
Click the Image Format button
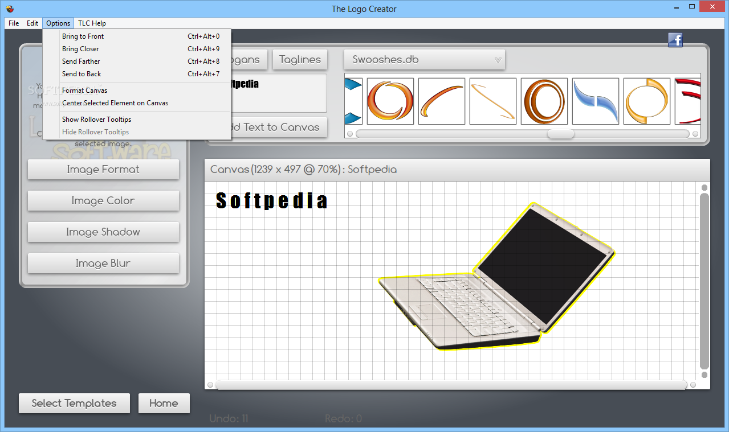coord(103,170)
